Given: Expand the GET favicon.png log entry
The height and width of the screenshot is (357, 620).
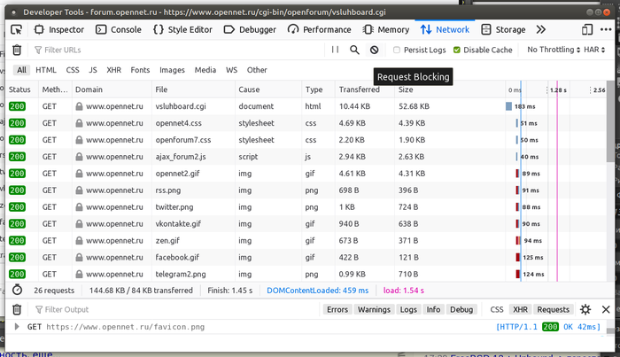Looking at the screenshot, I should point(17,327).
